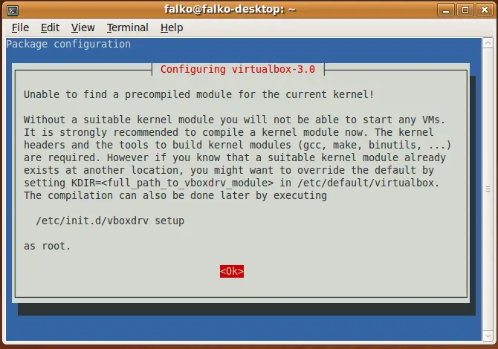Image resolution: width=498 pixels, height=349 pixels.
Task: Click the 'exists at another location' line
Action: (x=229, y=170)
